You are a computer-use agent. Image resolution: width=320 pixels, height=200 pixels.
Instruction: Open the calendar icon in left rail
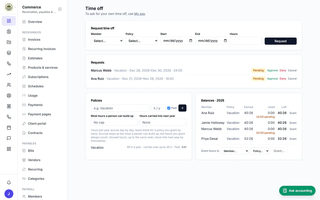click(9, 127)
